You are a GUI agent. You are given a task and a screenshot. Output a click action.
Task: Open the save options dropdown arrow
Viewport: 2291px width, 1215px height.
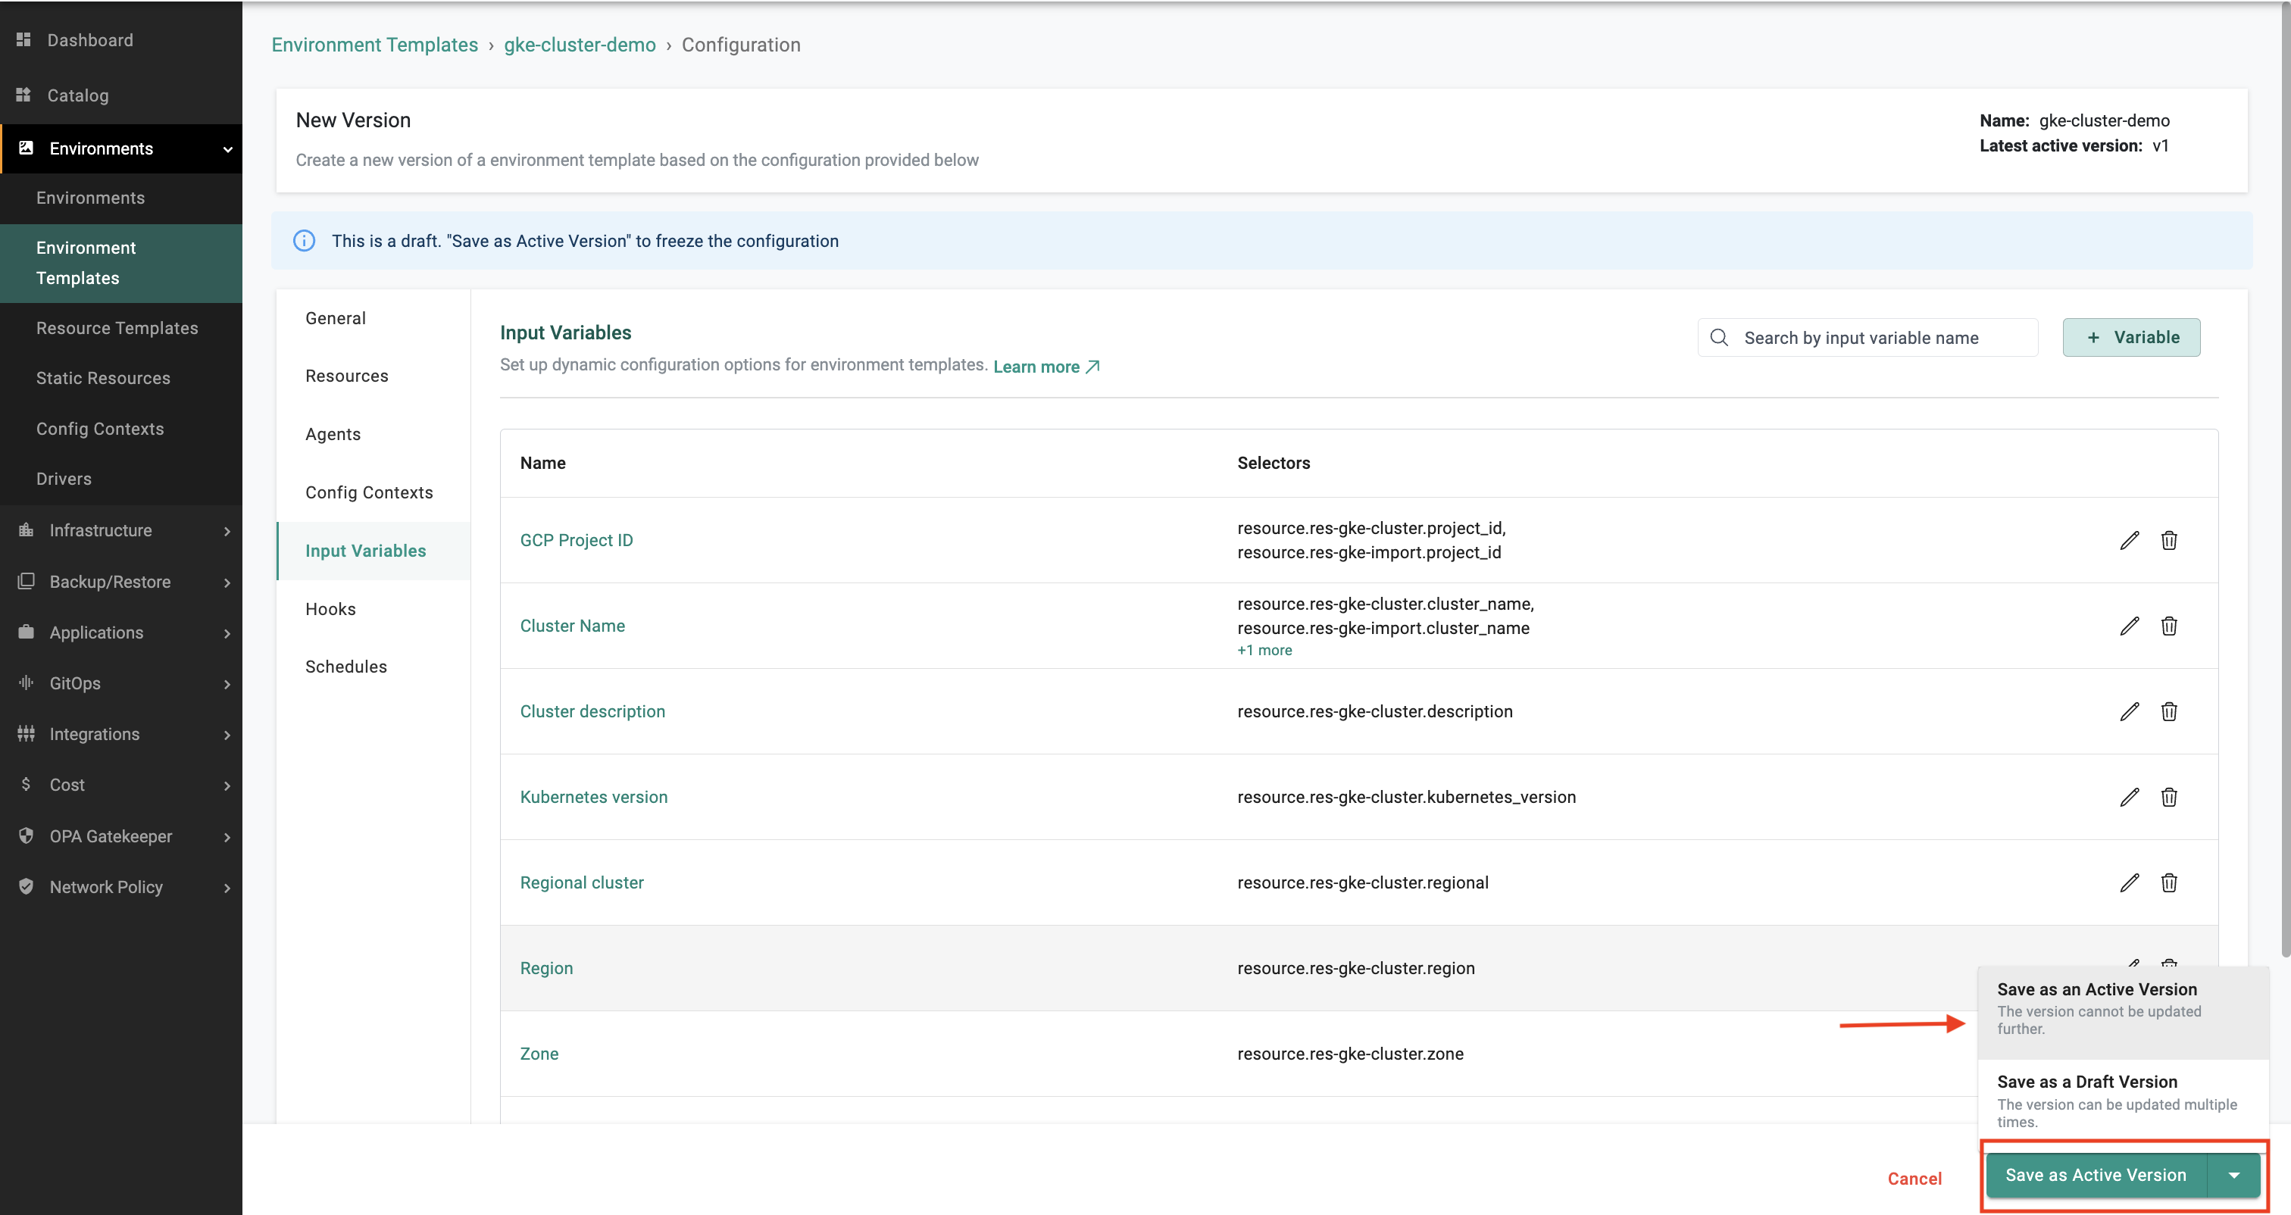[2234, 1176]
